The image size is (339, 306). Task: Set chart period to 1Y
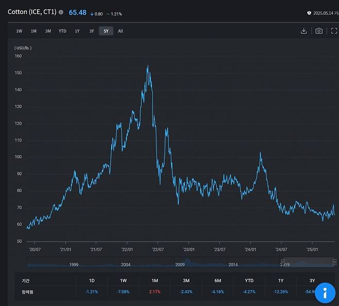click(77, 31)
